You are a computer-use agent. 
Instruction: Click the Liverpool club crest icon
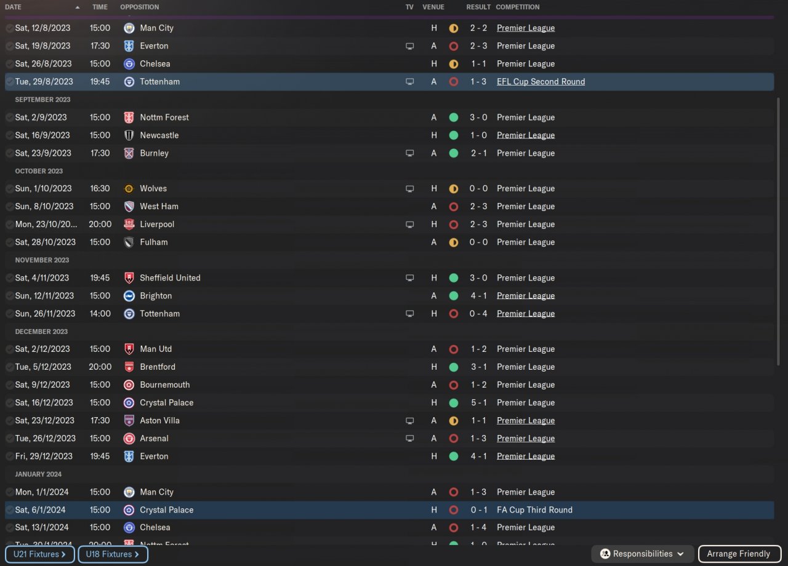129,225
